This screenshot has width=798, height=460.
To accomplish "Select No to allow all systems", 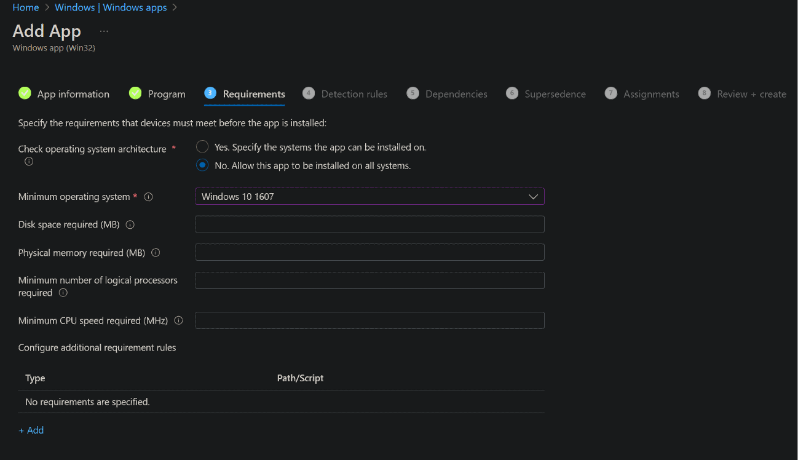I will coord(202,165).
